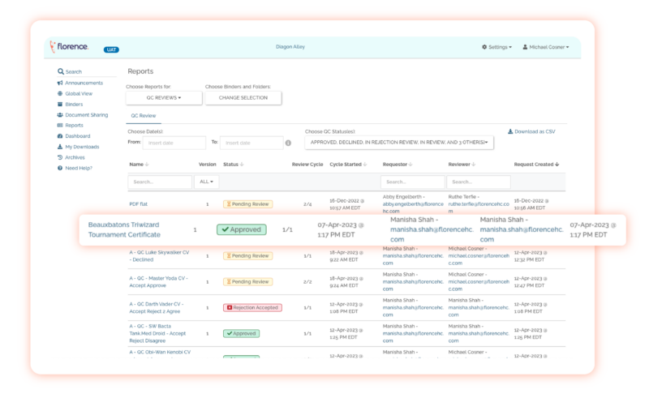
Task: Click the Document Sharing people icon
Action: tap(60, 115)
